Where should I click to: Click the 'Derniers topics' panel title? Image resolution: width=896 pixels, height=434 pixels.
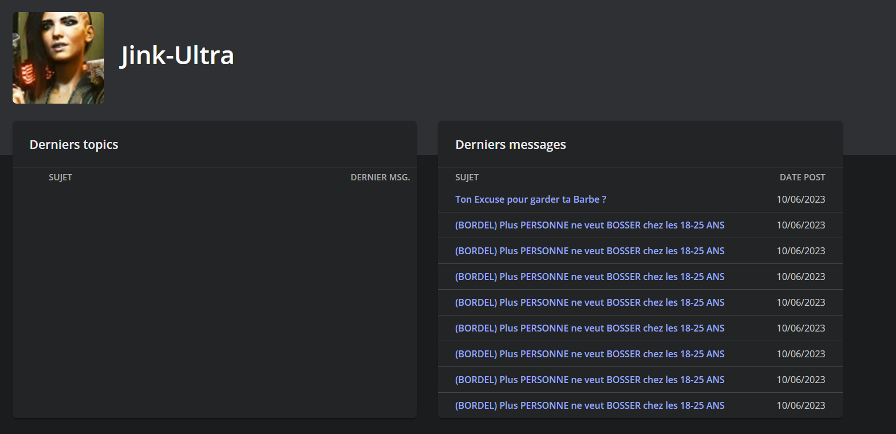(x=74, y=144)
